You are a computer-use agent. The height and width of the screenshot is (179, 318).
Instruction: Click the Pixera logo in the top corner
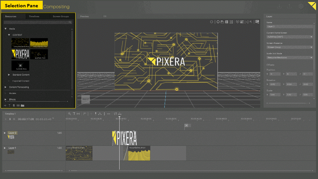312,6
